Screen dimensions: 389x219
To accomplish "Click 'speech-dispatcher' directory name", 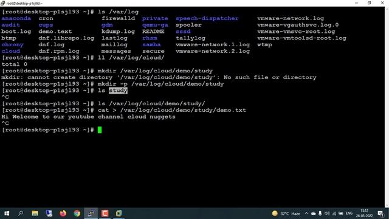I will click(x=207, y=18).
